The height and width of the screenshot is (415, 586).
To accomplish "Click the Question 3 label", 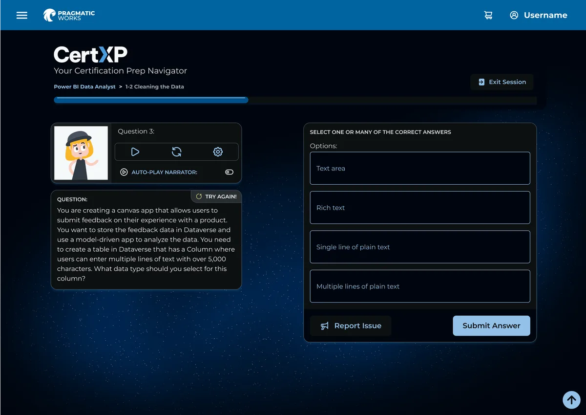I will point(136,131).
